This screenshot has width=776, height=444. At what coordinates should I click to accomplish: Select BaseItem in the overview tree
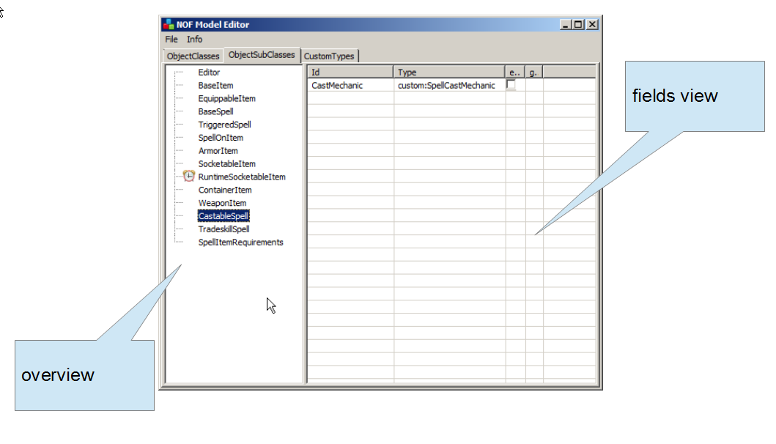tap(215, 86)
